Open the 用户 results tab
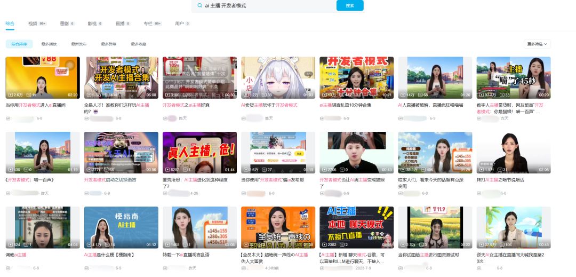Image resolution: width=576 pixels, height=277 pixels. 182,23
